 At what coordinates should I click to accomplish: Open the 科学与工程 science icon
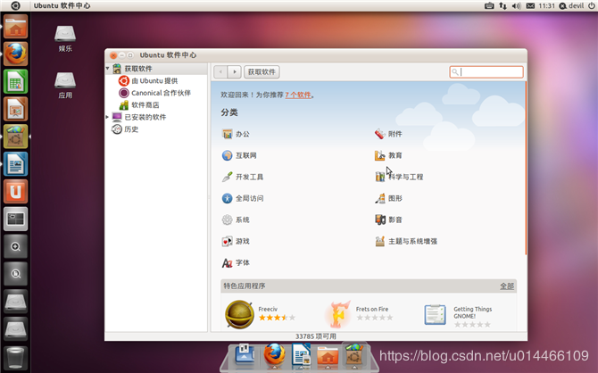(380, 177)
